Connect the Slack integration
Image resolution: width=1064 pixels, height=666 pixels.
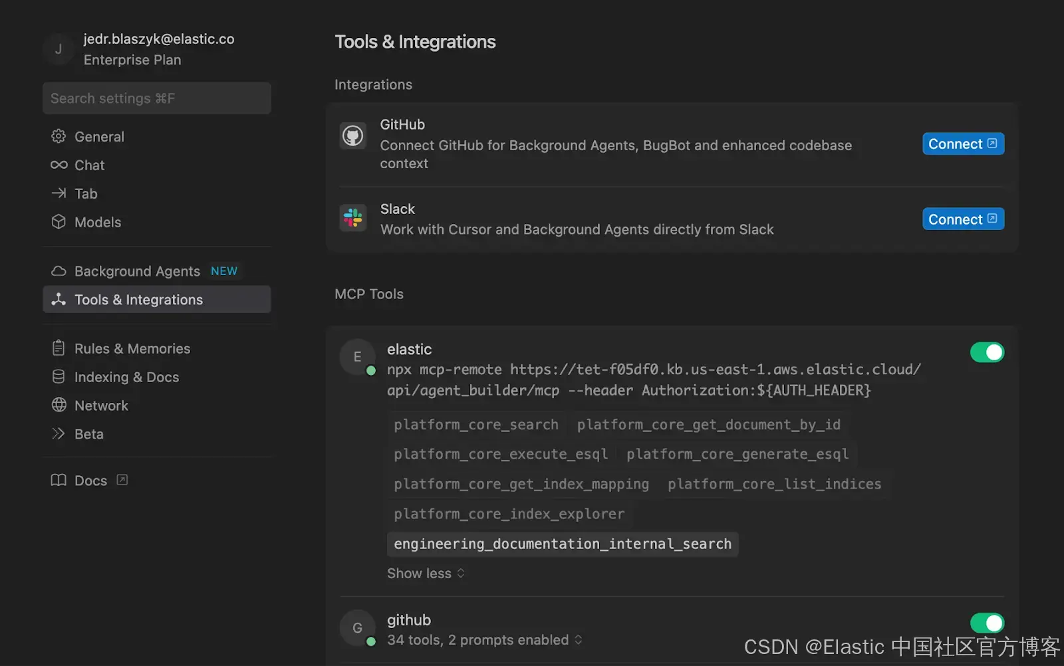pos(962,219)
